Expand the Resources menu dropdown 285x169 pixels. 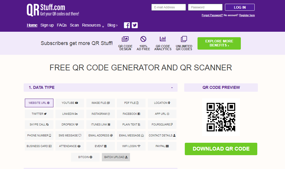click(93, 25)
